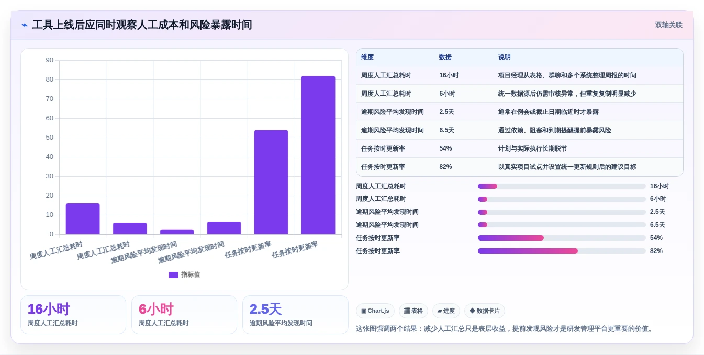This screenshot has height=355, width=704.
Task: Click the 16小时 cell in the table
Action: [x=449, y=75]
